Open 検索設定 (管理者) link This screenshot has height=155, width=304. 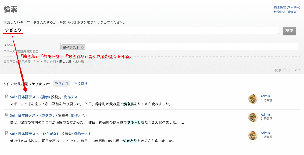(x=286, y=12)
